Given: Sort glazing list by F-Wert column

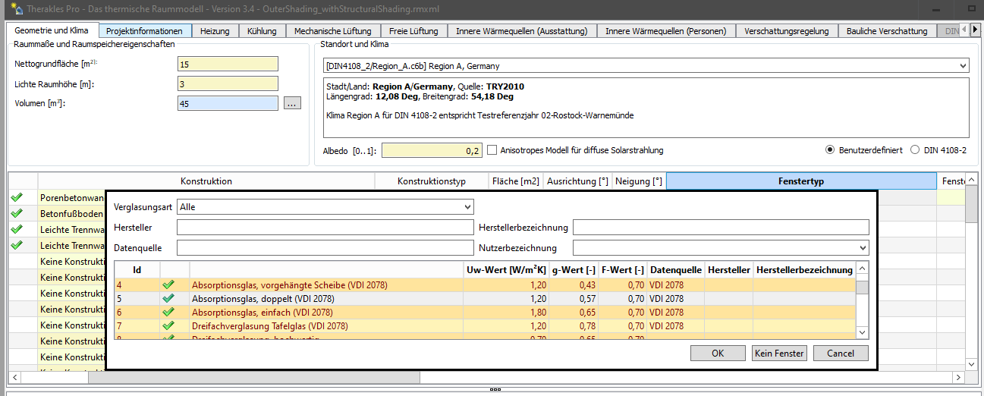Looking at the screenshot, I should 623,269.
